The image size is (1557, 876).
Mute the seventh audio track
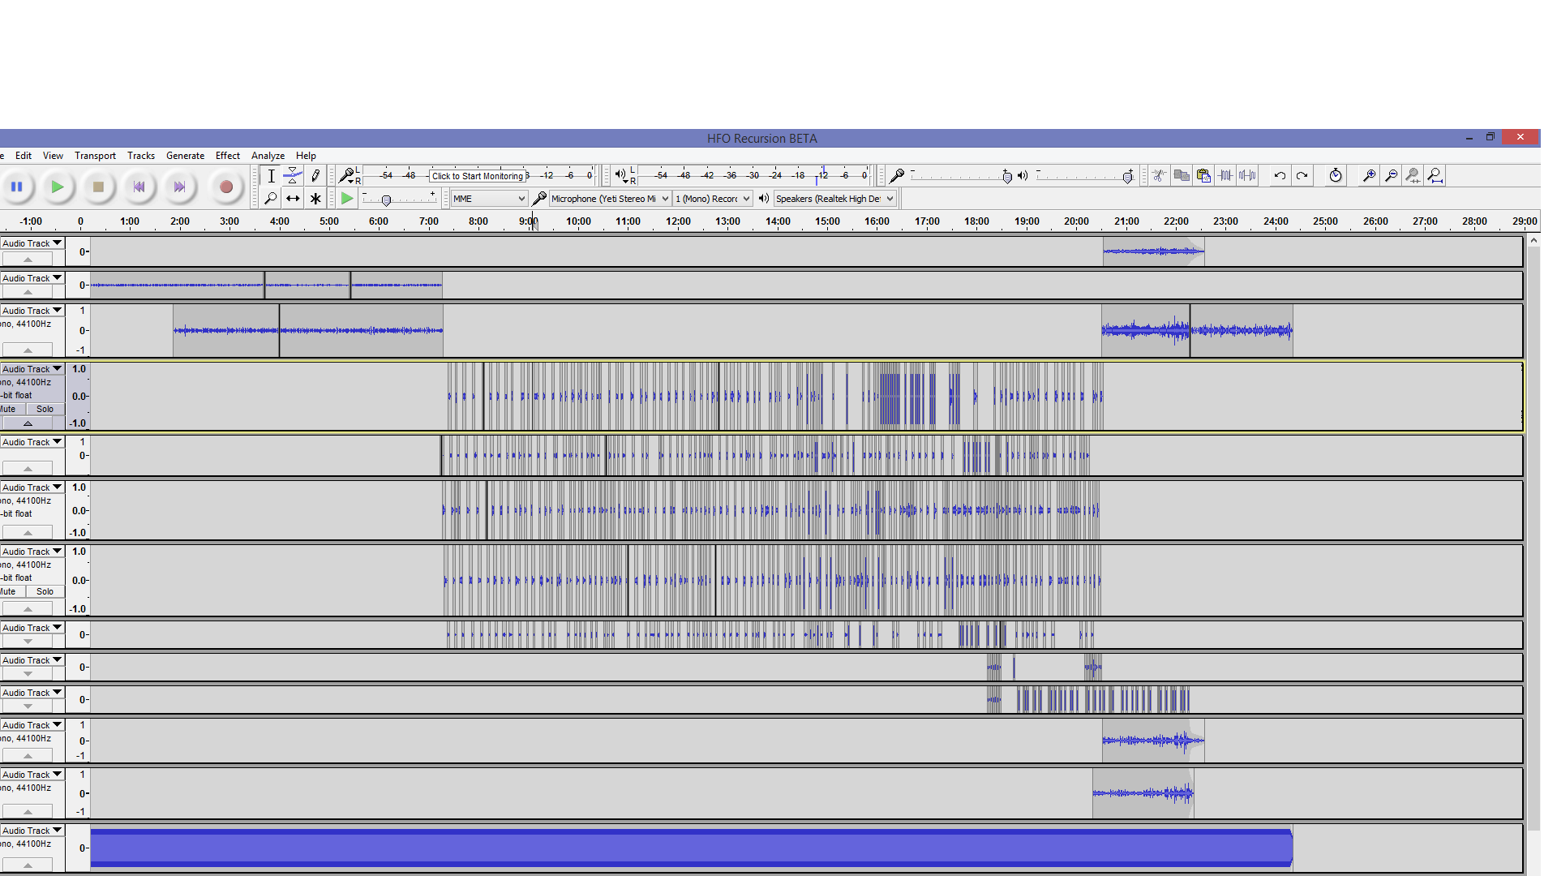[x=10, y=591]
